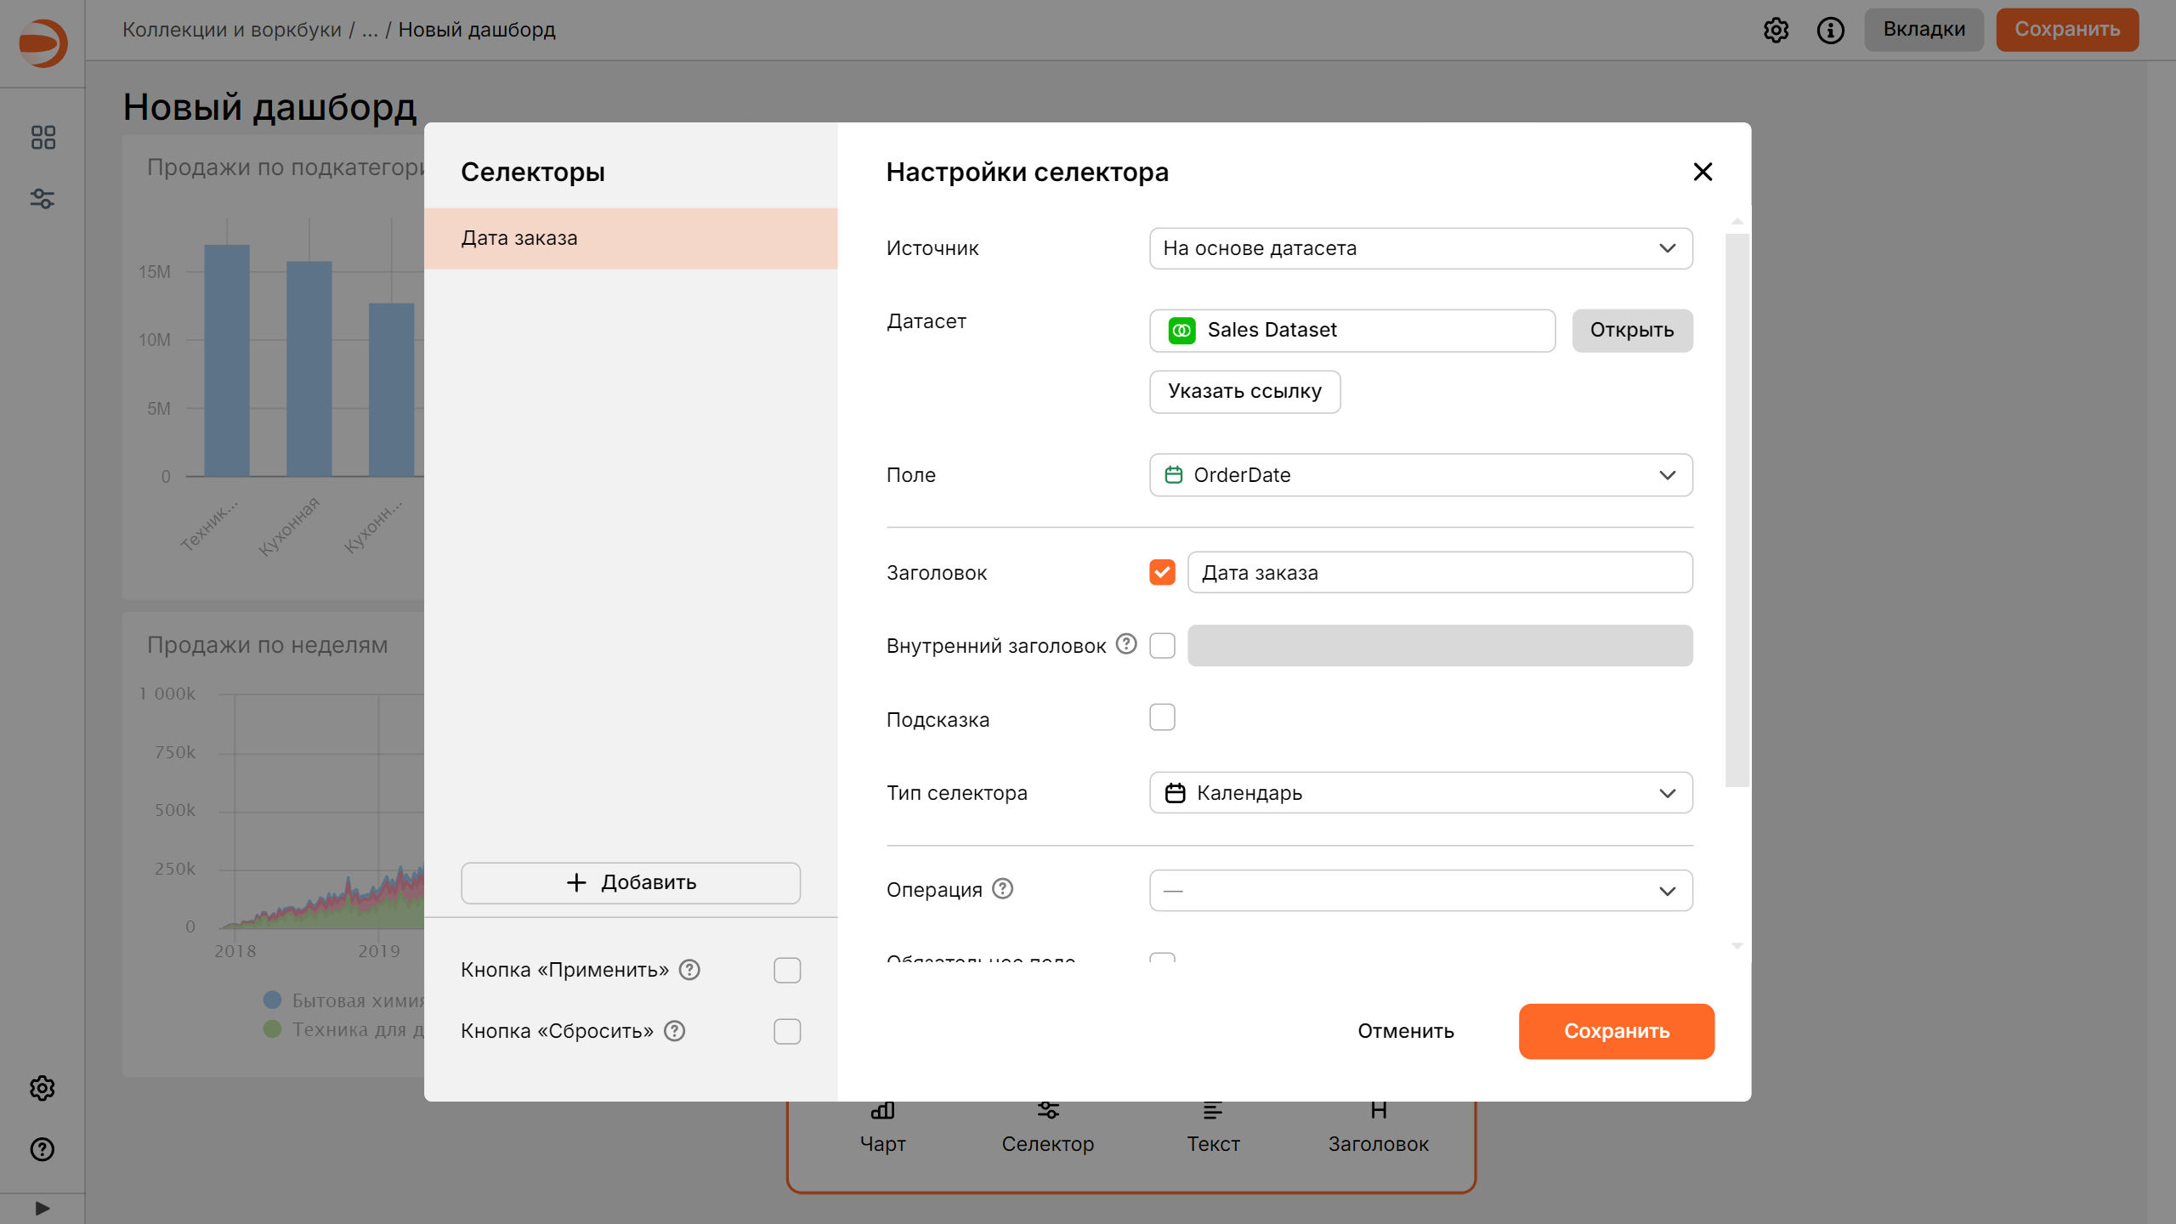The image size is (2176, 1224).
Task: Enable the Подсказка checkbox
Action: pos(1162,717)
